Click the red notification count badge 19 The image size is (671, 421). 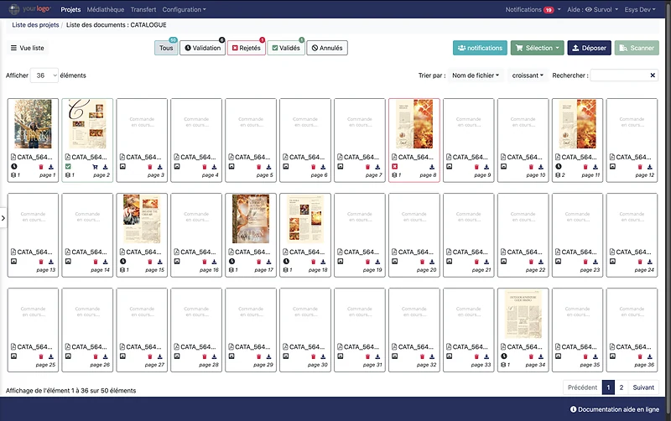[x=549, y=10]
